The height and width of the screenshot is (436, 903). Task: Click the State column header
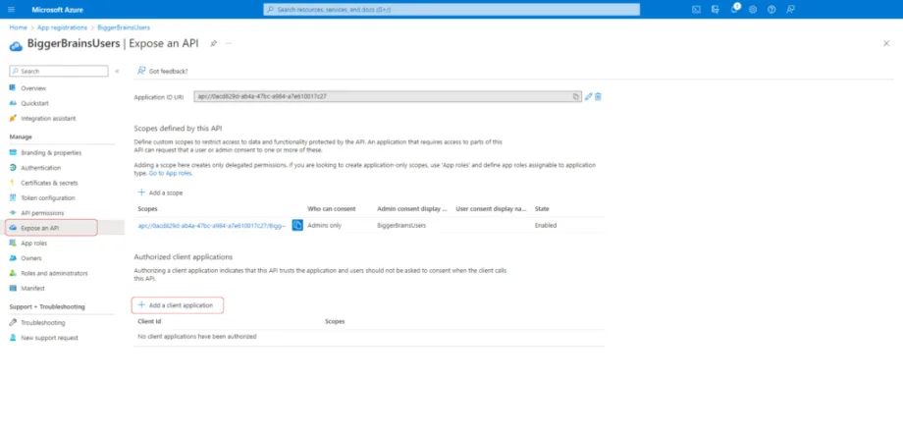pyautogui.click(x=542, y=208)
